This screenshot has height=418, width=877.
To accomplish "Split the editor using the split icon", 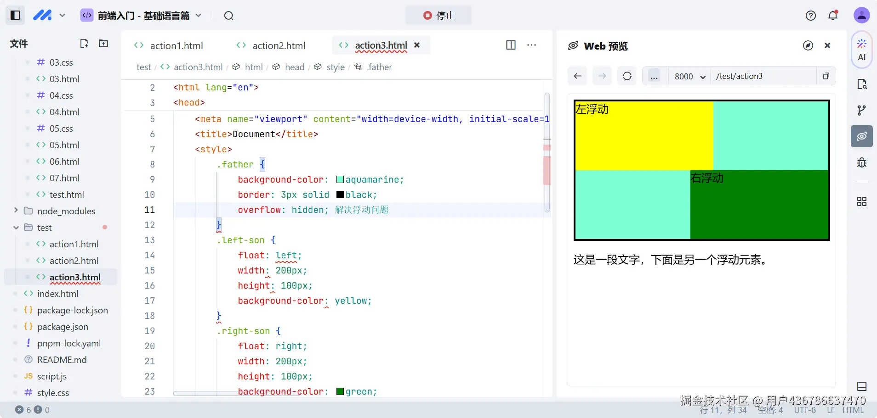I will [511, 45].
